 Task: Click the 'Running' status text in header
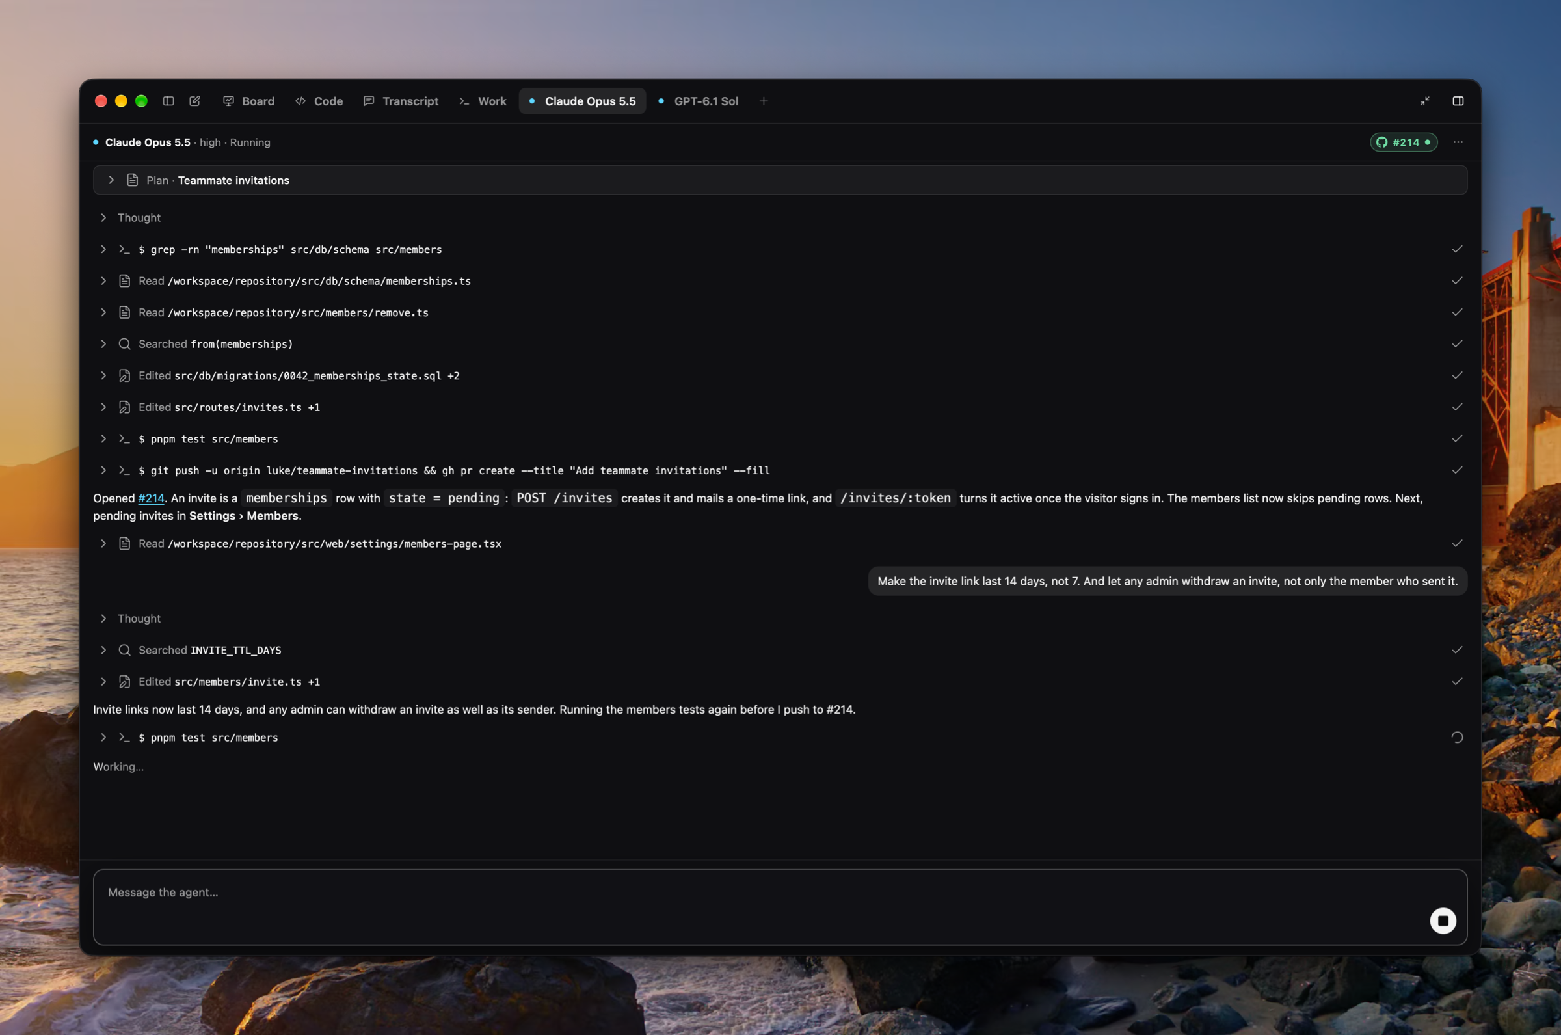(250, 142)
